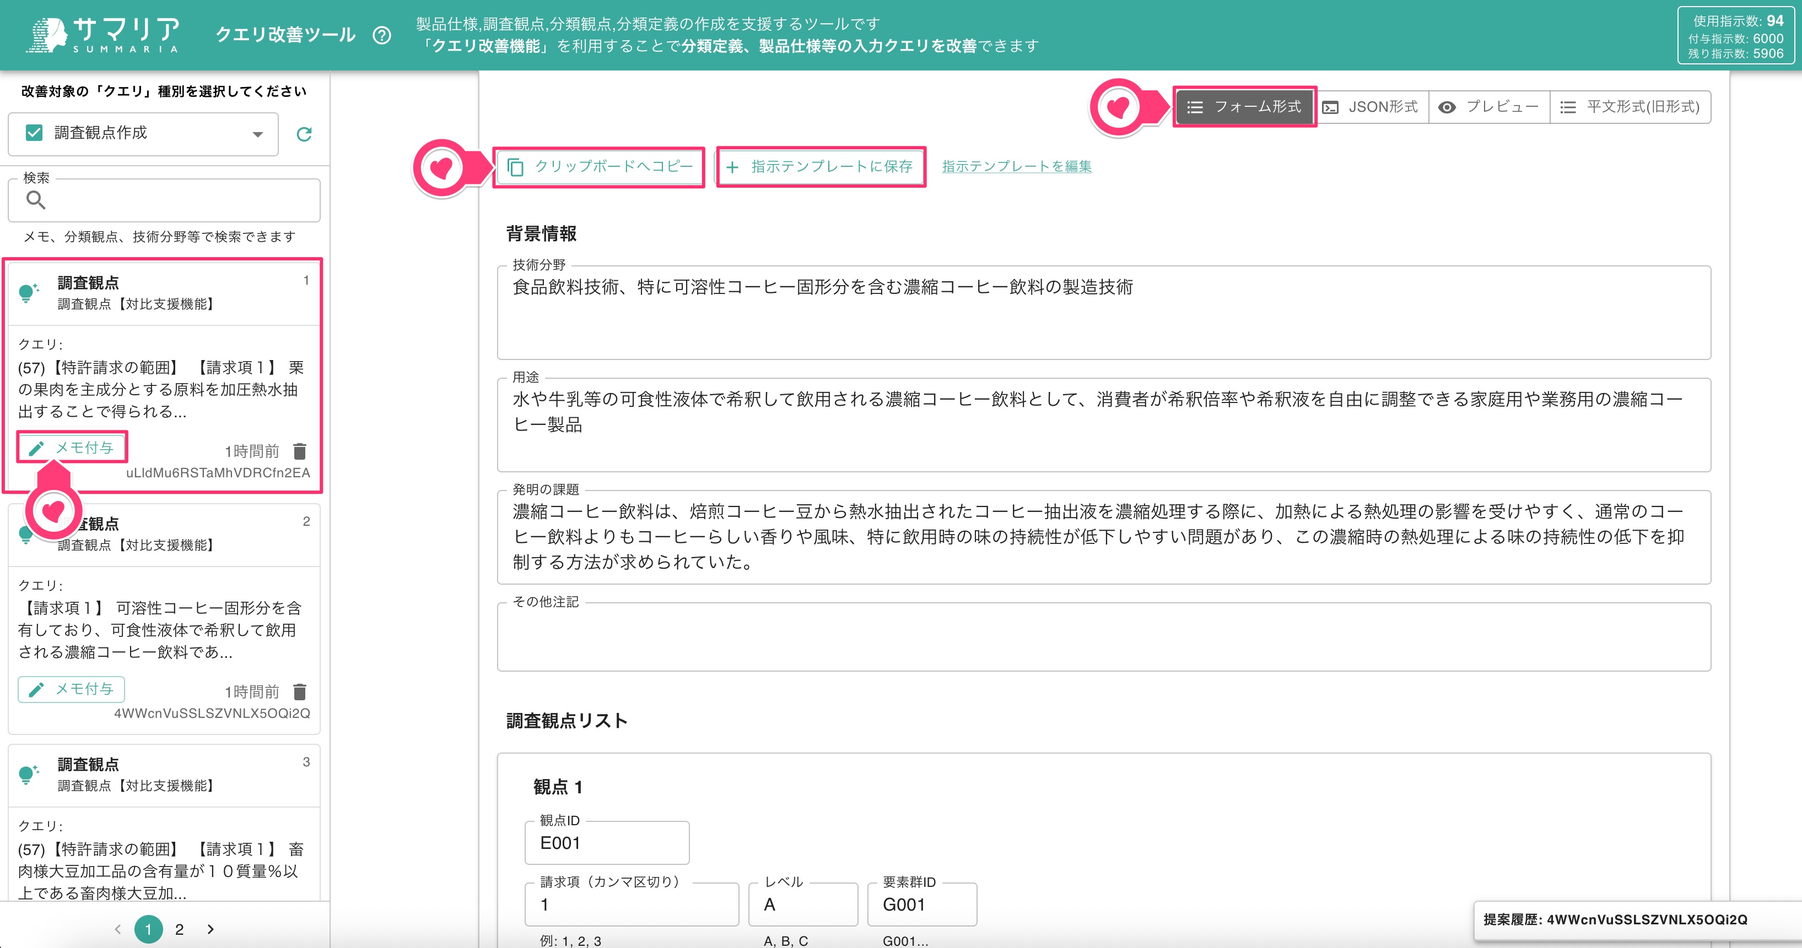Click the search magnifier icon
This screenshot has width=1802, height=948.
tap(36, 200)
